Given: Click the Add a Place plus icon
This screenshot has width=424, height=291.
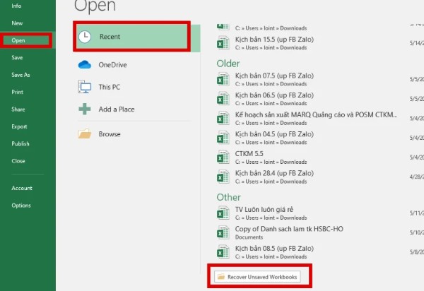Looking at the screenshot, I should point(85,109).
